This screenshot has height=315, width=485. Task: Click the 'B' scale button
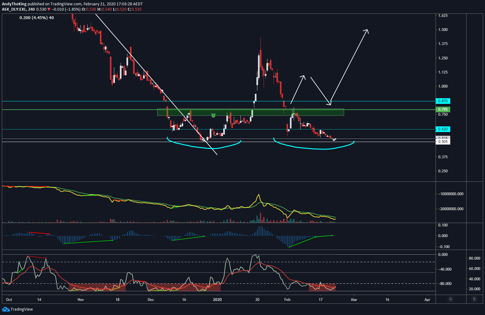(474, 299)
